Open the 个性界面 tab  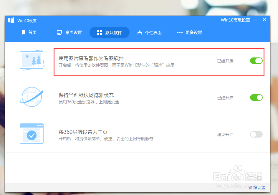(150, 33)
